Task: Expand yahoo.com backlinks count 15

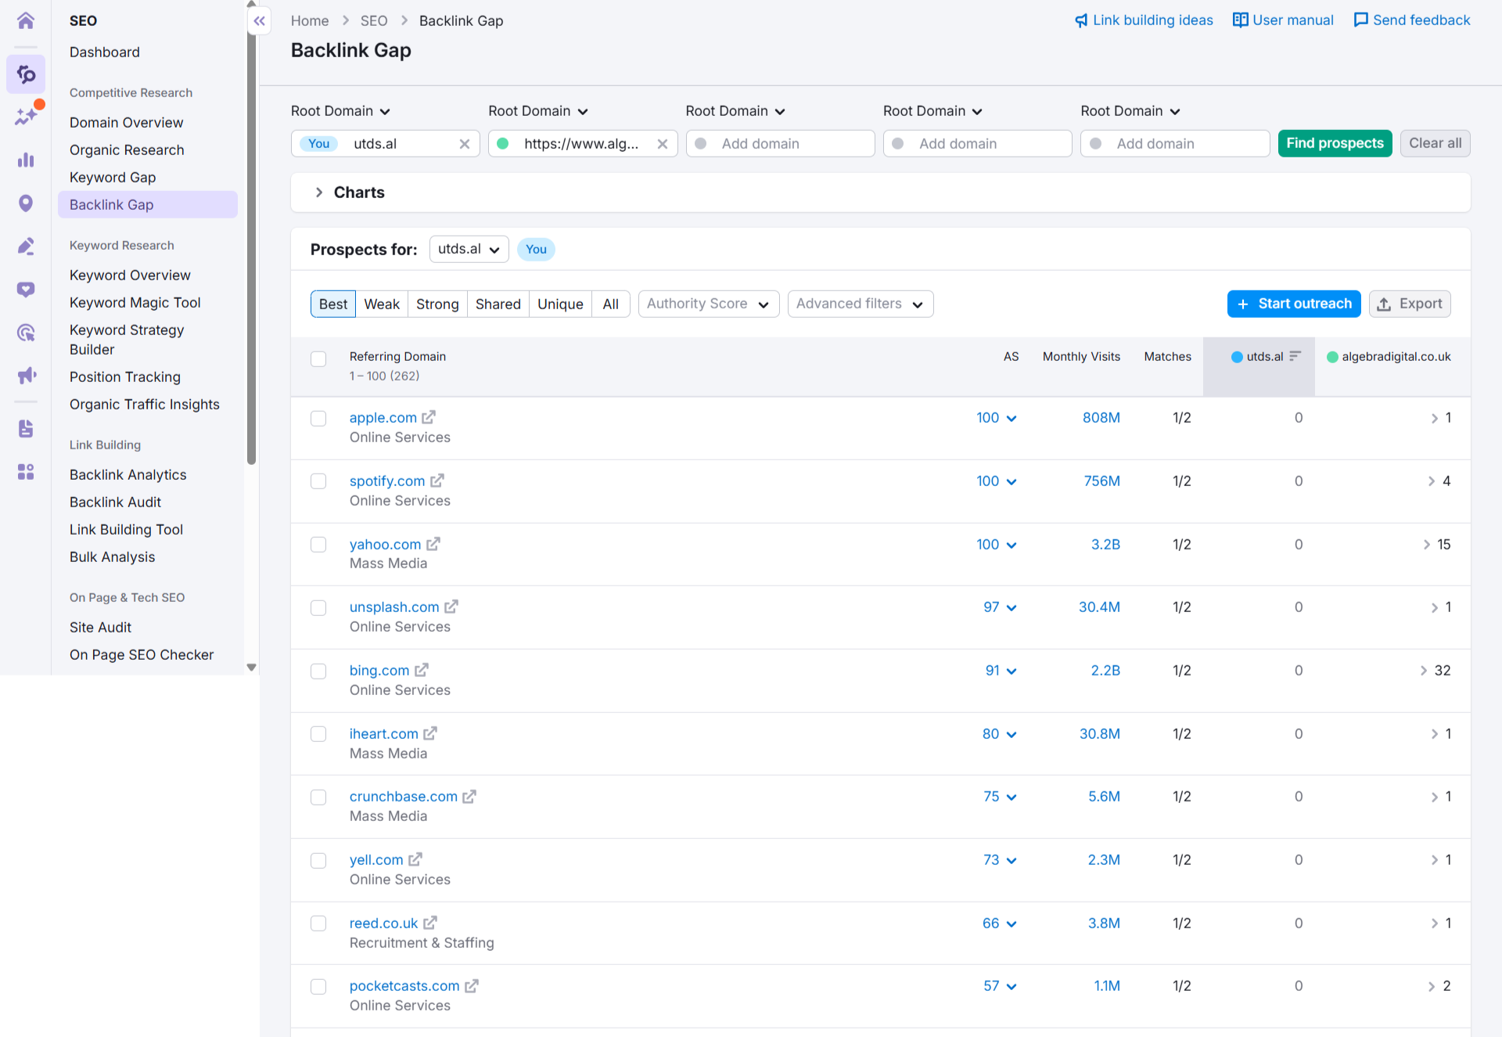Action: [1437, 545]
